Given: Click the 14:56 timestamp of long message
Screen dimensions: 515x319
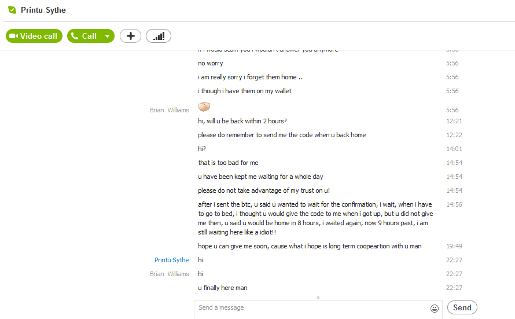Looking at the screenshot, I should tap(454, 204).
